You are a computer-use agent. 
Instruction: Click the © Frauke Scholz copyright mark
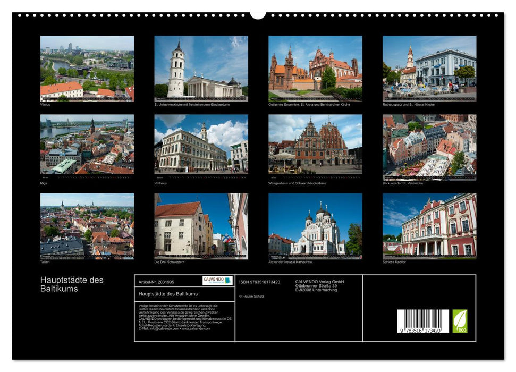click(x=251, y=296)
